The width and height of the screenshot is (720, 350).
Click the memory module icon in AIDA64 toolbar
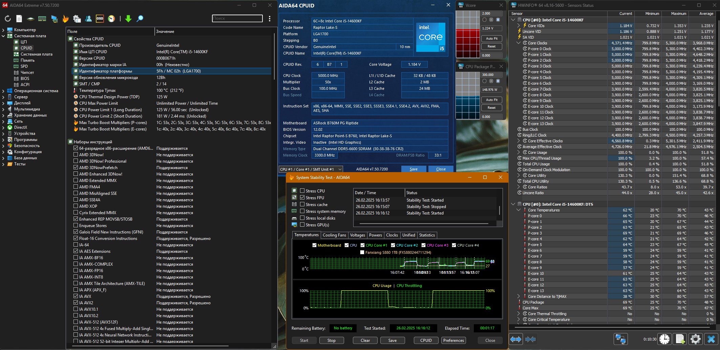pyautogui.click(x=42, y=19)
